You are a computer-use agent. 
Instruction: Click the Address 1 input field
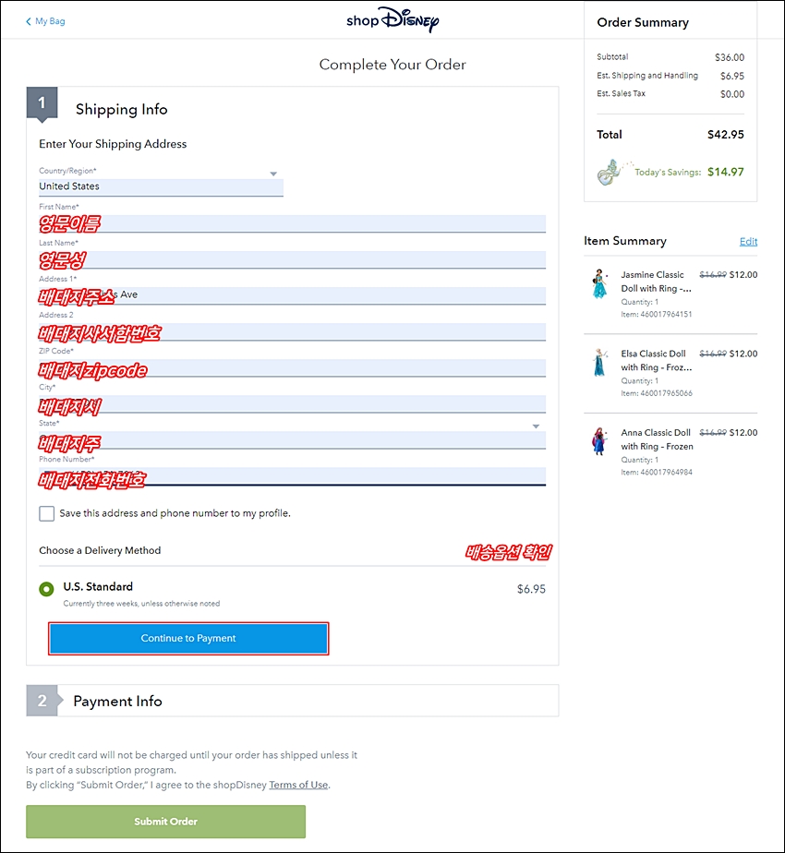(293, 295)
